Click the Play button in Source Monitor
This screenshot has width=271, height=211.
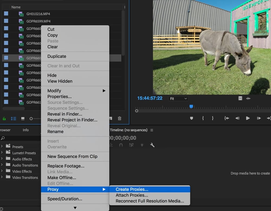[248, 118]
